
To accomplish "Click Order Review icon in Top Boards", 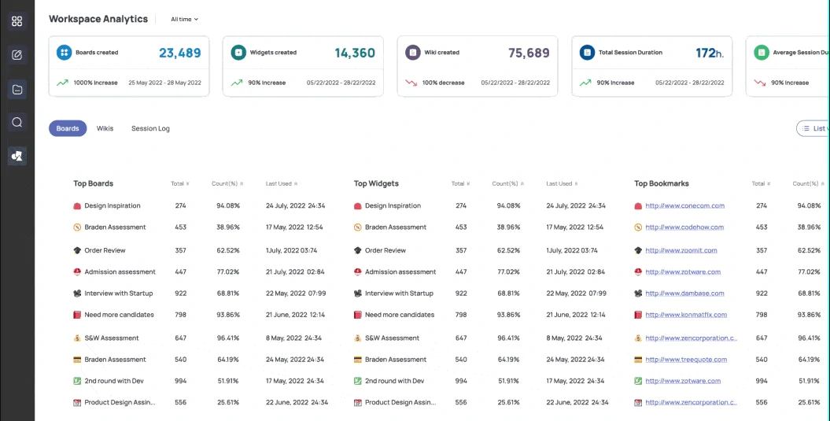I will 77,250.
